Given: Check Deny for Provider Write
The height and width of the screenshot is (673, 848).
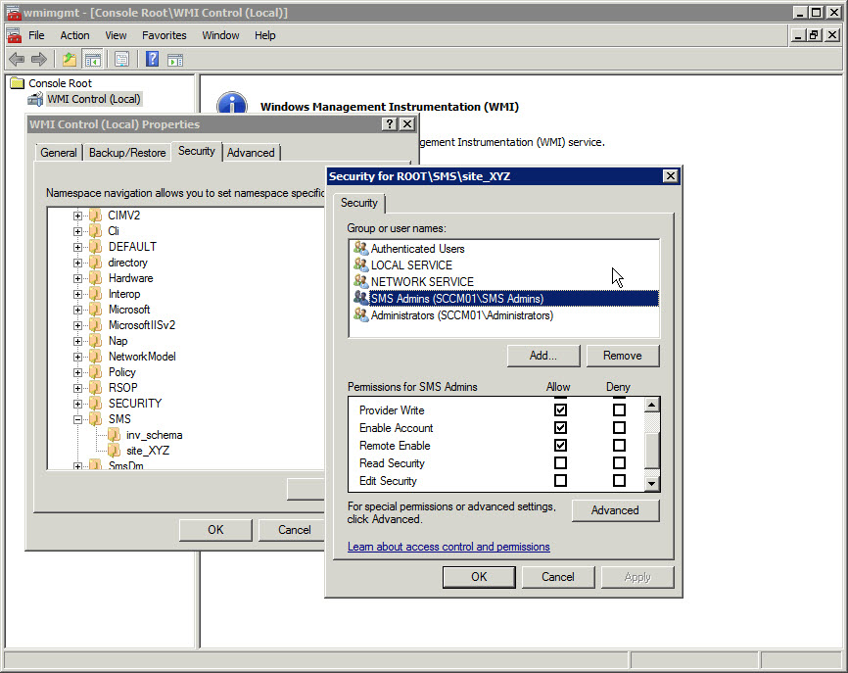Looking at the screenshot, I should point(619,410).
